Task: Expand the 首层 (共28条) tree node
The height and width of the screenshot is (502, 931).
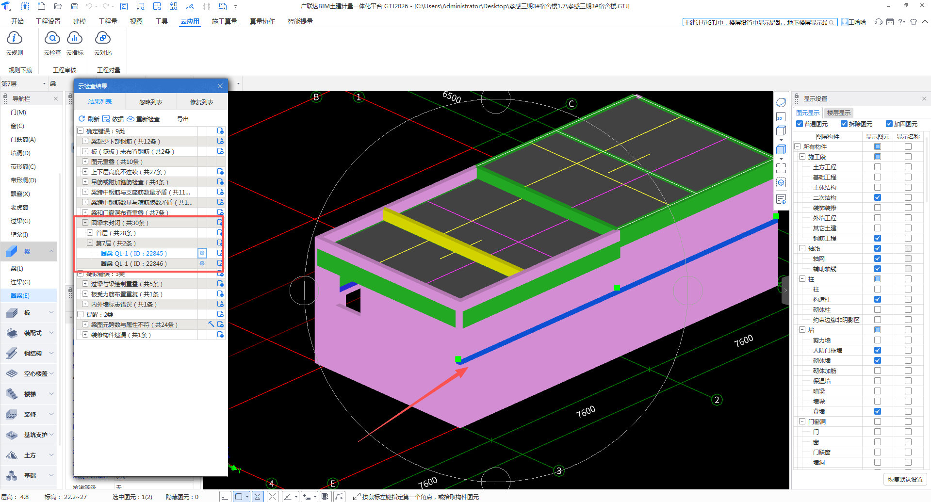Action: coord(90,233)
